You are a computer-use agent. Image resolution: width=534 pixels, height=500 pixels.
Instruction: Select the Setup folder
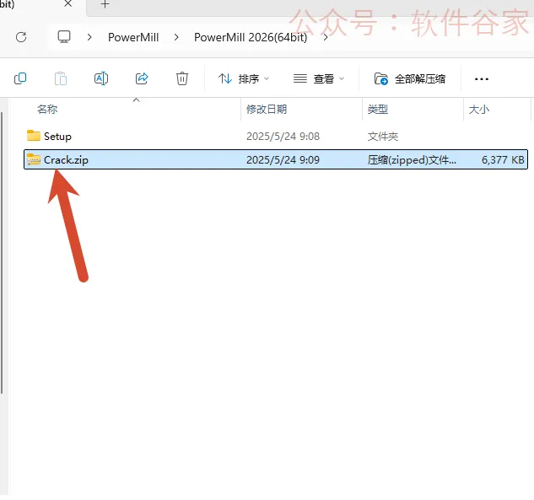pos(276,136)
